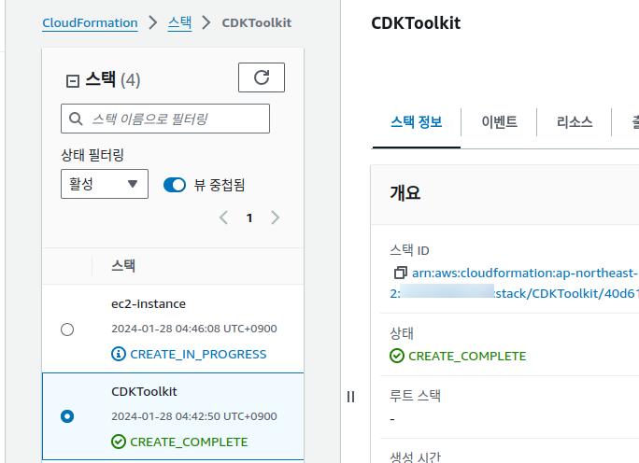The image size is (639, 463).
Task: Switch to the 리소스 tab
Action: (x=575, y=121)
